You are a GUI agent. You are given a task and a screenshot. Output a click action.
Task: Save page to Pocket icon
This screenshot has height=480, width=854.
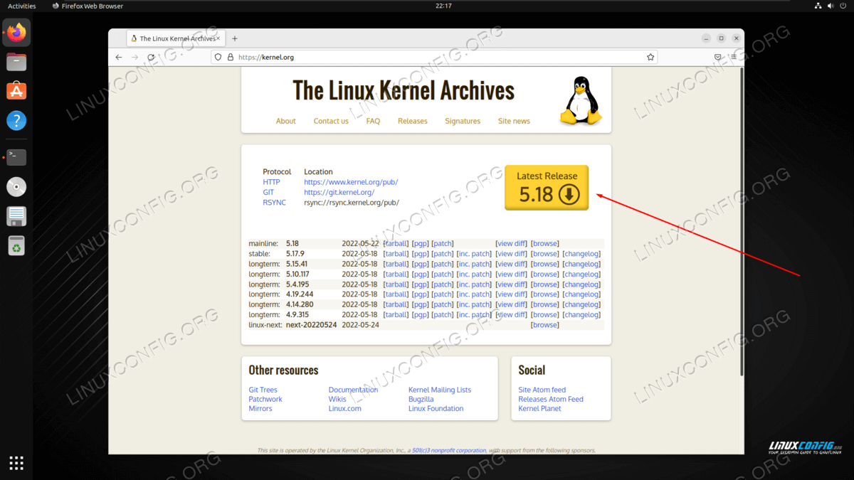(717, 57)
